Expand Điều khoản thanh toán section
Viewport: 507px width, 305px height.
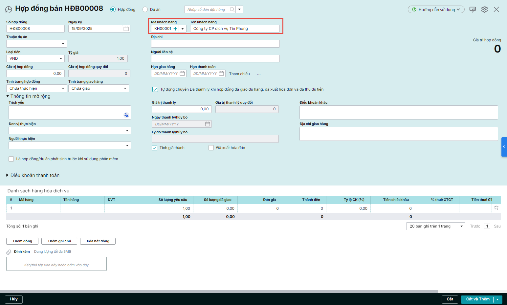pos(8,175)
